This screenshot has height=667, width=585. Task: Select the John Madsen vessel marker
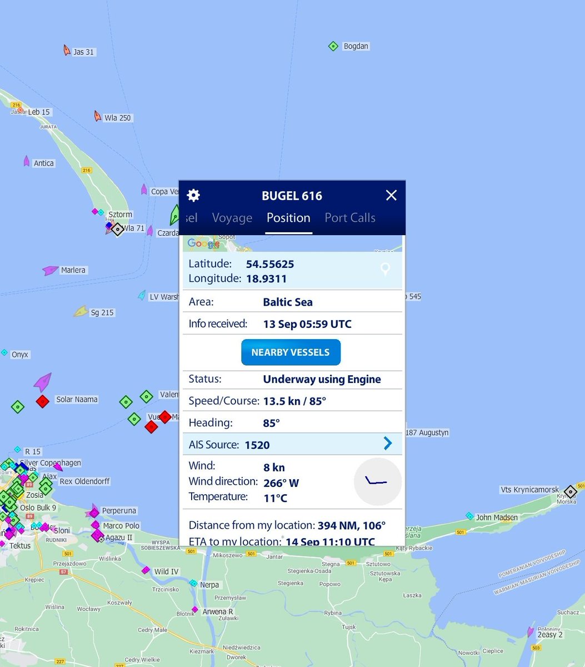click(x=469, y=516)
